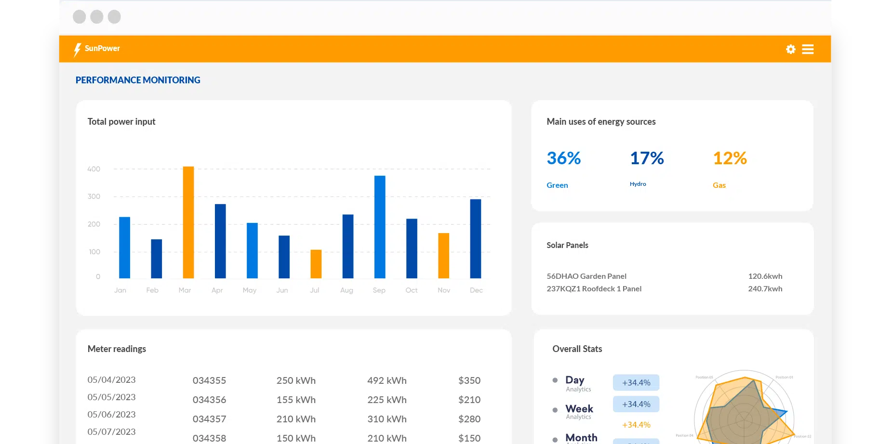Click the 034358 meter number entry
This screenshot has width=879, height=444.
[x=209, y=438]
